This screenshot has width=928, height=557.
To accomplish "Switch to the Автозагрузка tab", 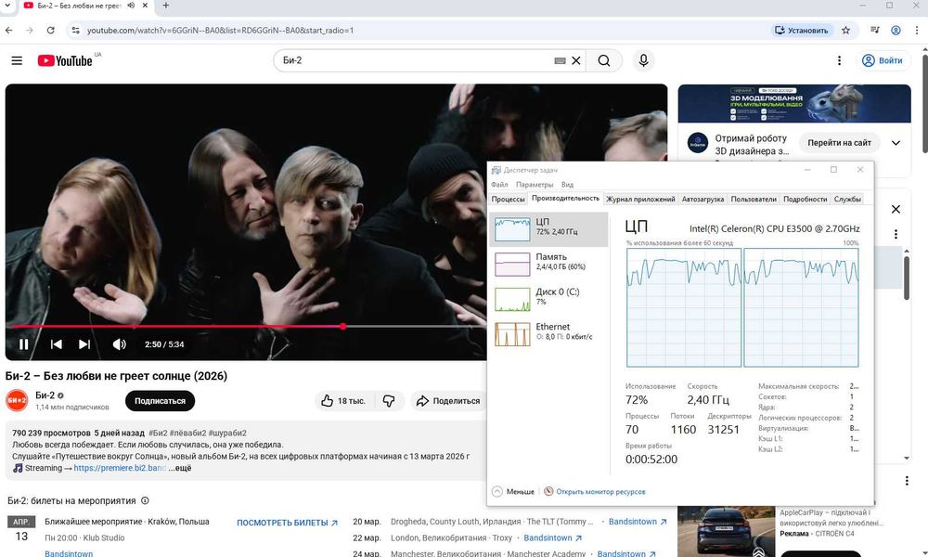I will tap(702, 199).
